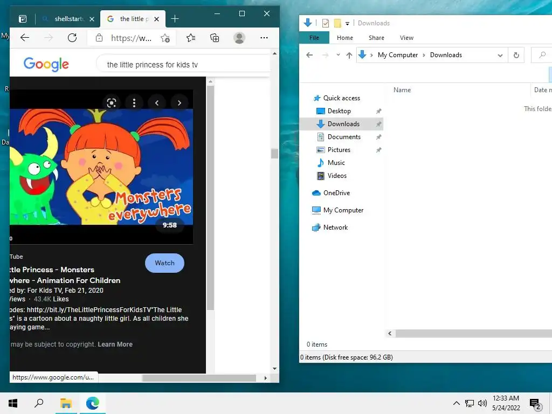This screenshot has width=552, height=414.
Task: Open taskbar search magnifier
Action: tap(39, 403)
